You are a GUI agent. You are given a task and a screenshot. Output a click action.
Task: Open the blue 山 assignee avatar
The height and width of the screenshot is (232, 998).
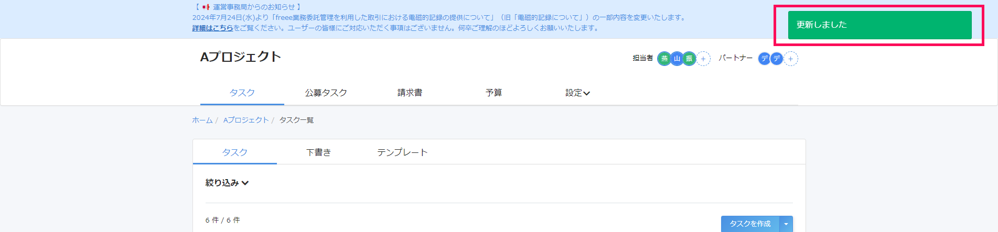(677, 59)
